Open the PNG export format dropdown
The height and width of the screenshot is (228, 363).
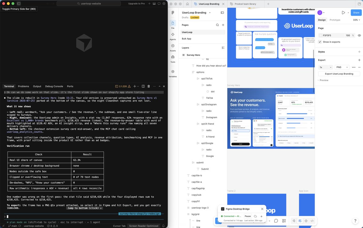click(342, 67)
